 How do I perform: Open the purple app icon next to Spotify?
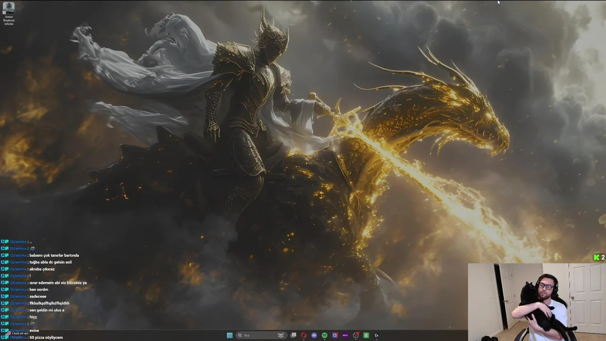pos(335,335)
